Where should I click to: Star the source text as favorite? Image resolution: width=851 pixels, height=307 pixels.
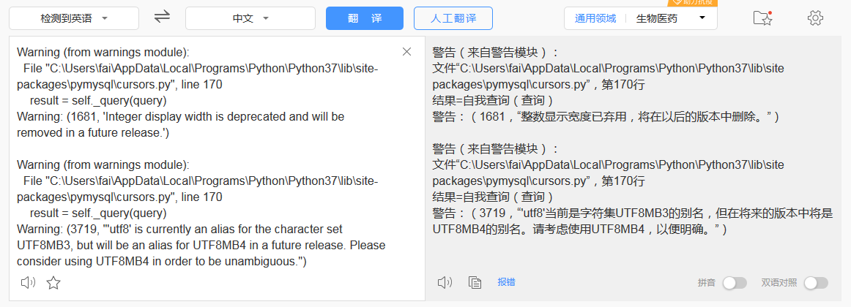click(x=53, y=283)
